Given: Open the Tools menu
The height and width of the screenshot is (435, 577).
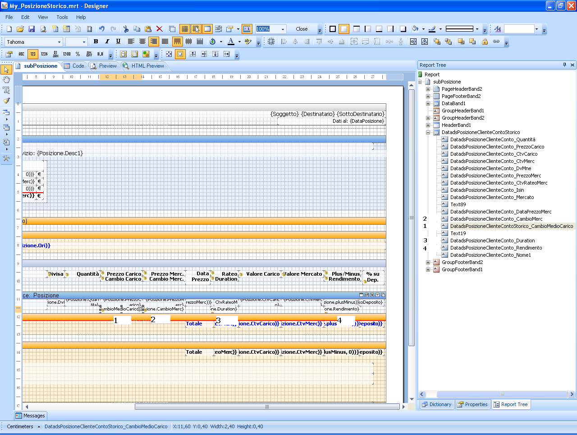Looking at the screenshot, I should [x=62, y=17].
